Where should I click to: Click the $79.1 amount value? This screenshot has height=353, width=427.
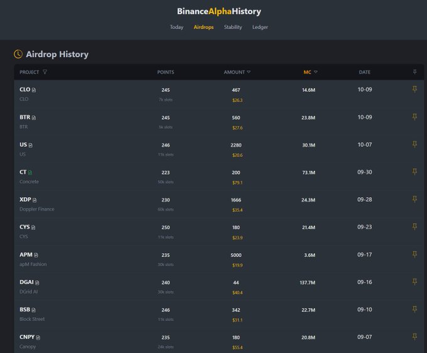tap(237, 183)
